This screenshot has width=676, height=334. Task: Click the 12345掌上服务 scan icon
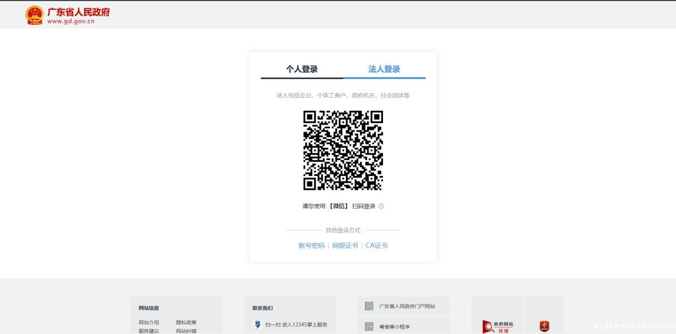point(257,324)
